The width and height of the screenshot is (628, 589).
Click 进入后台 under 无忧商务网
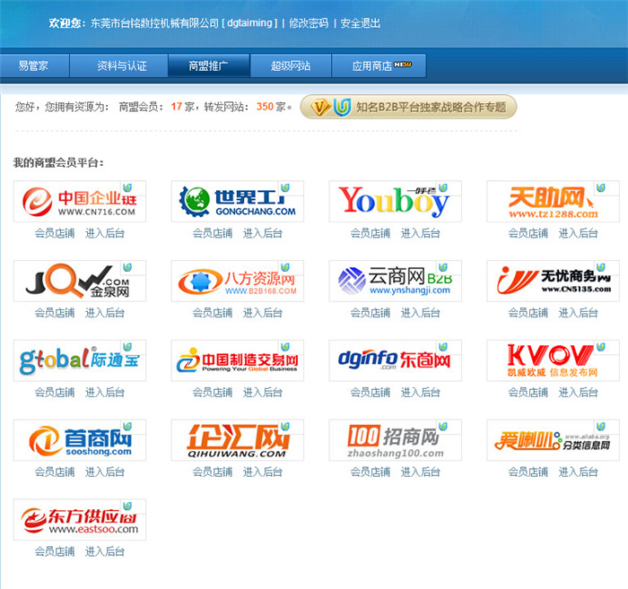[579, 313]
